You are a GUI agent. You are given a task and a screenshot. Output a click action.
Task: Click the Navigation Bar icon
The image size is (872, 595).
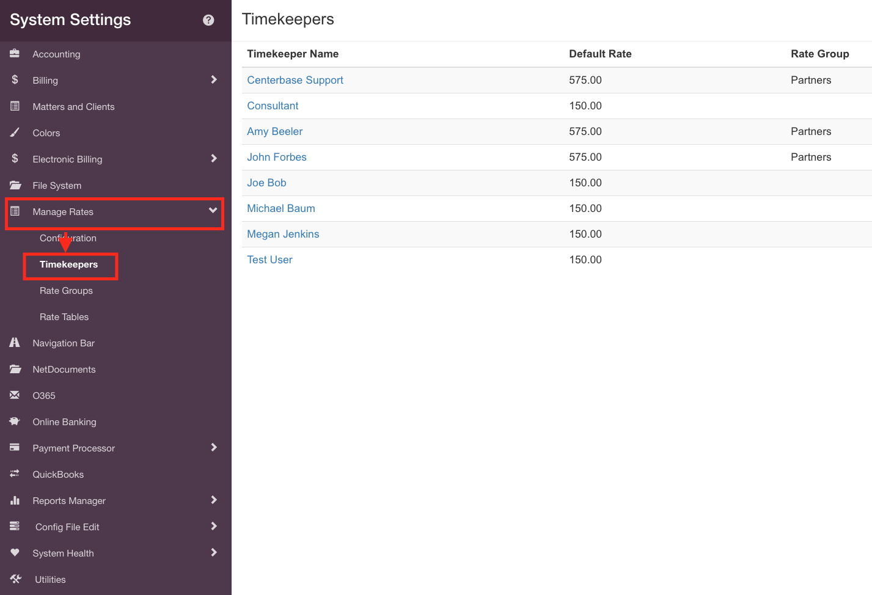coord(15,343)
